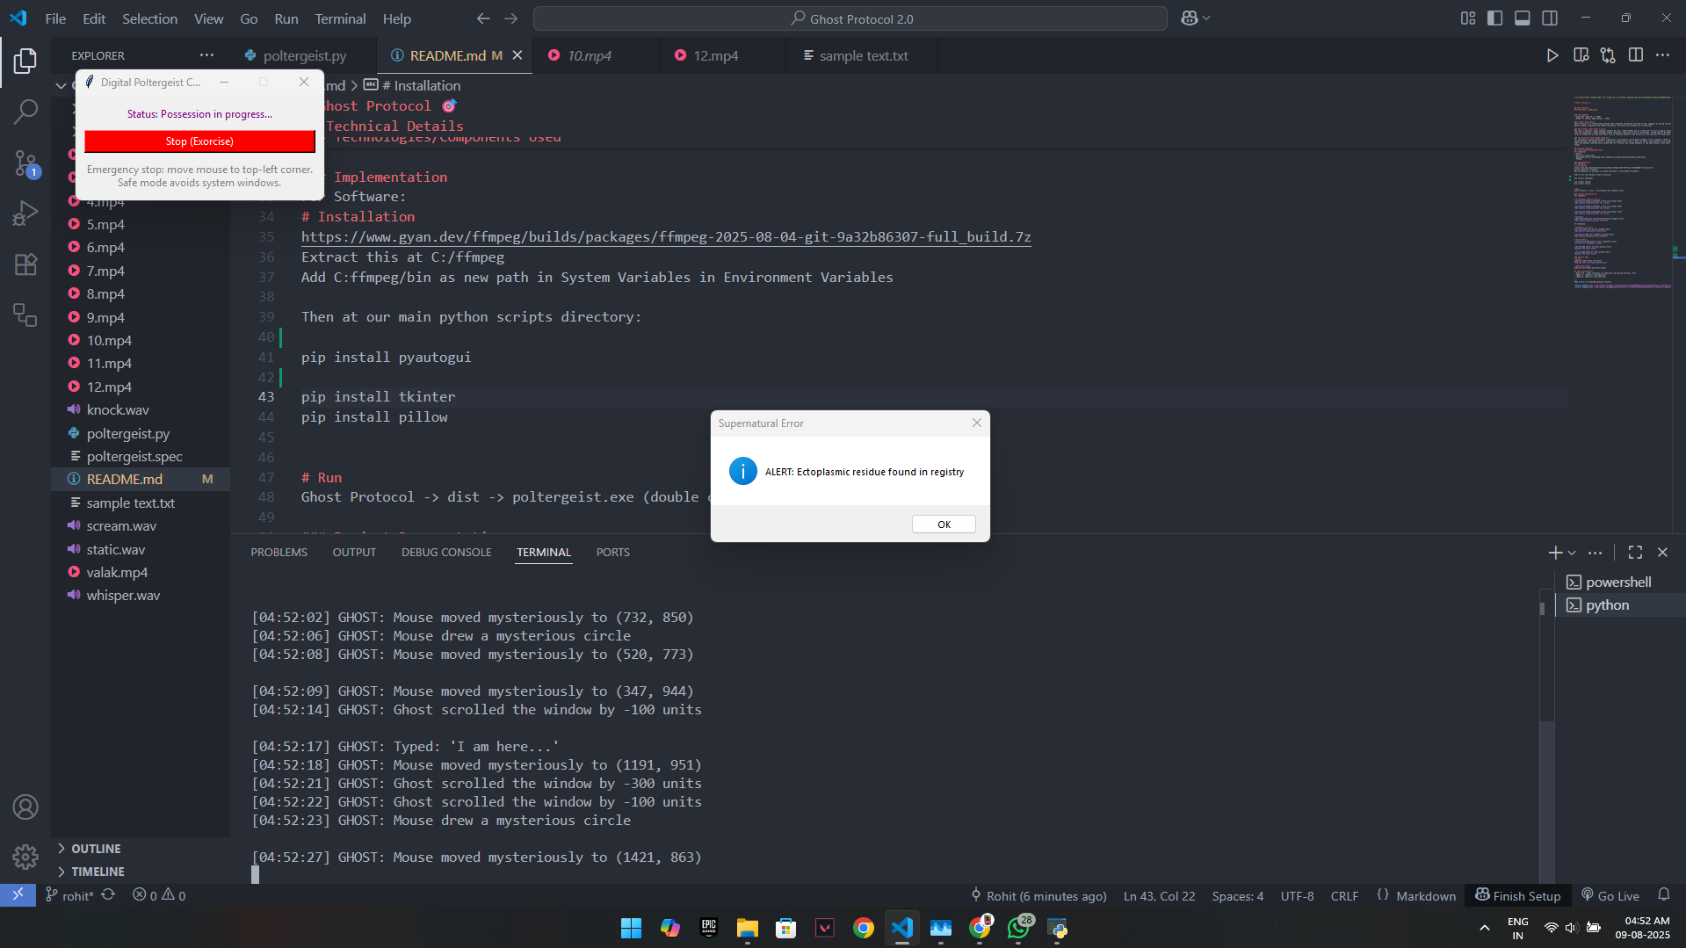Close the README.md editor tab

[517, 55]
